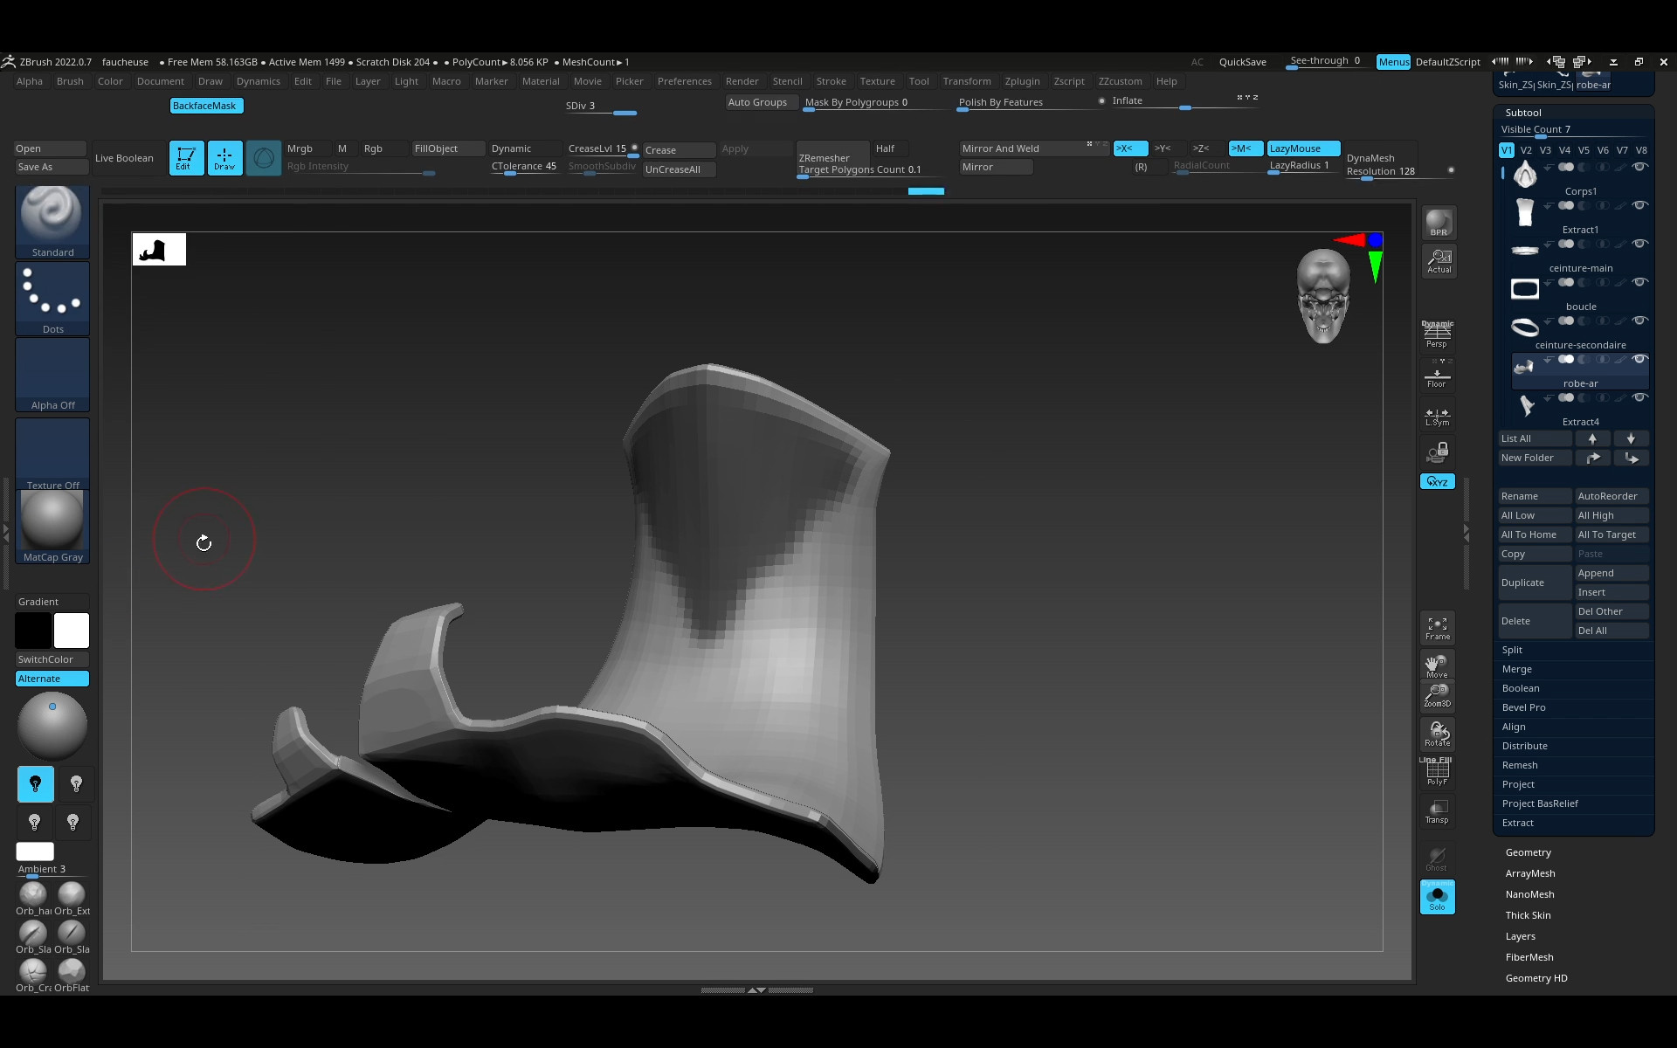The image size is (1677, 1048).
Task: Click the BPR render icon
Action: pyautogui.click(x=1438, y=223)
